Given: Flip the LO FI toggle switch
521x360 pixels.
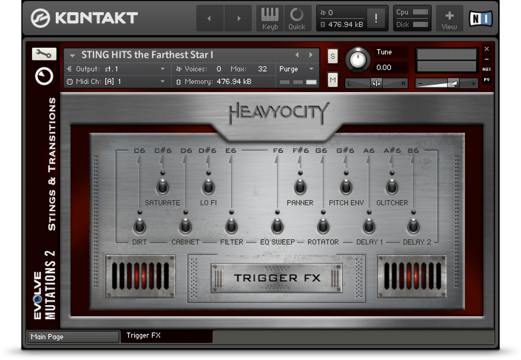Looking at the screenshot, I should [x=208, y=187].
